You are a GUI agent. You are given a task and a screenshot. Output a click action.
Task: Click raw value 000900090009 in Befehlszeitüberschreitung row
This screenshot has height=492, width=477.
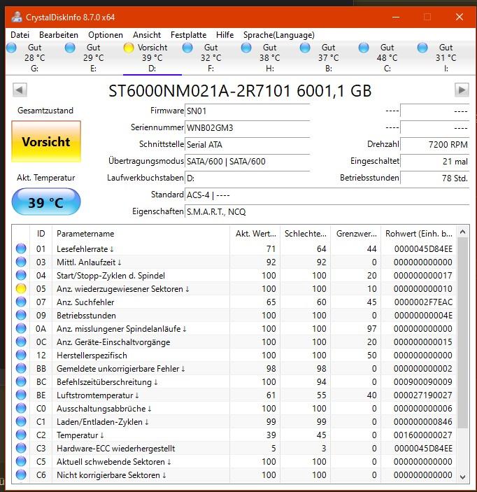click(x=423, y=382)
